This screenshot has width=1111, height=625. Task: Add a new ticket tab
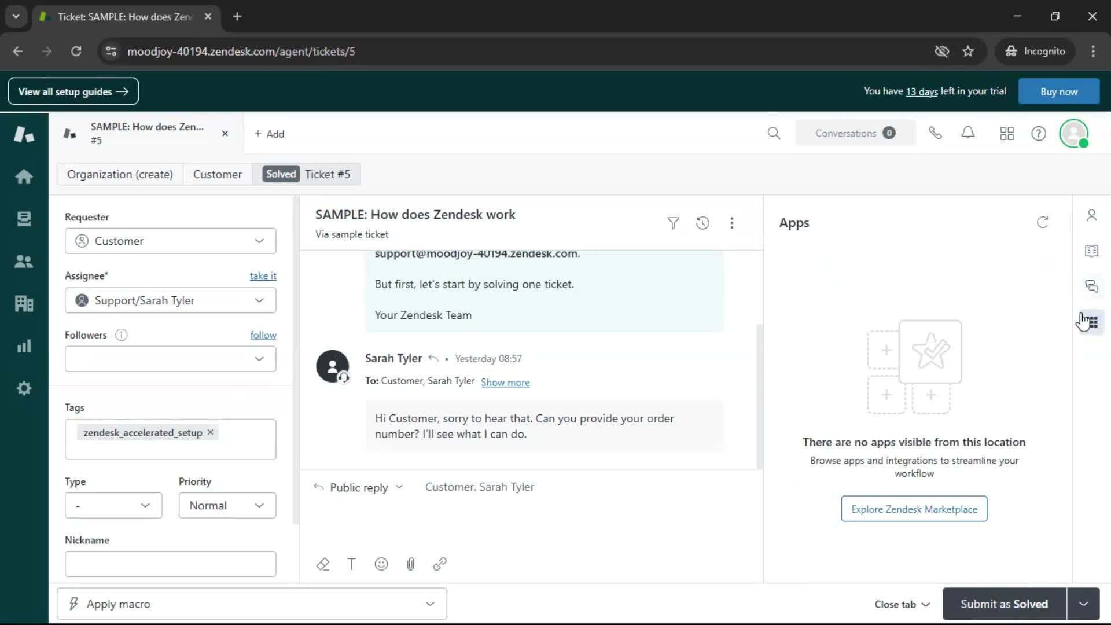click(x=269, y=134)
